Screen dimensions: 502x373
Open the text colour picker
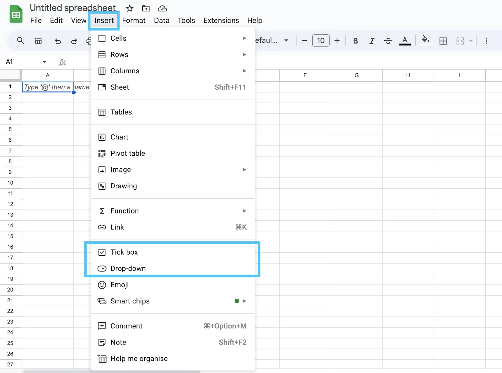coord(405,41)
